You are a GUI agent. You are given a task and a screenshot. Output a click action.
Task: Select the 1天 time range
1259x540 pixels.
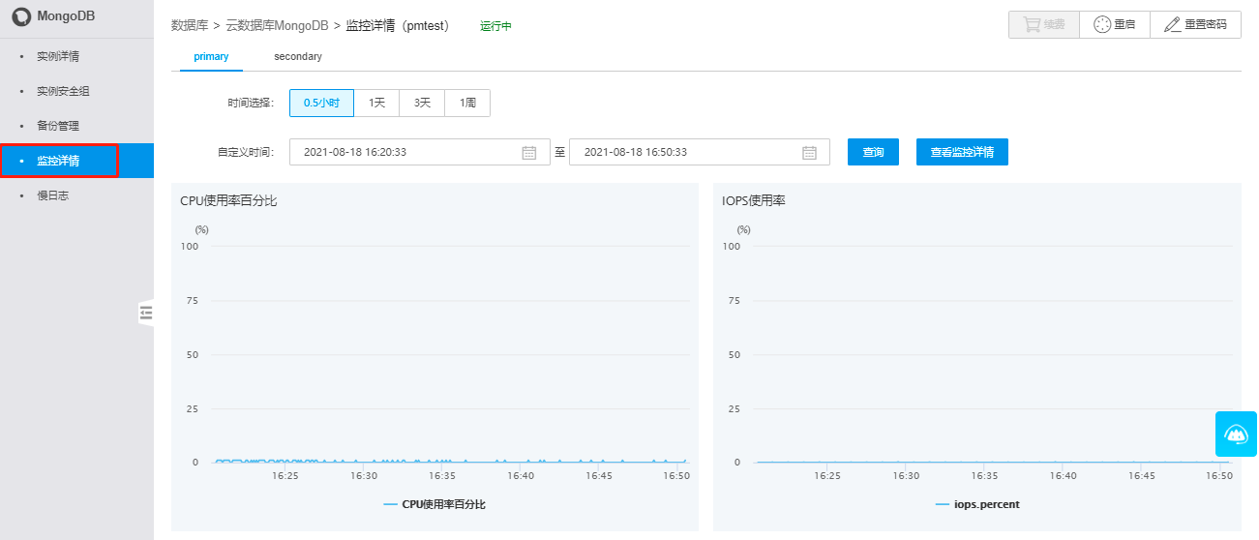(376, 103)
